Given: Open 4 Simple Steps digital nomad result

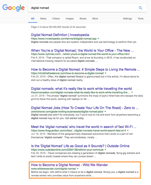Looking at the screenshot, I should 85,69.
